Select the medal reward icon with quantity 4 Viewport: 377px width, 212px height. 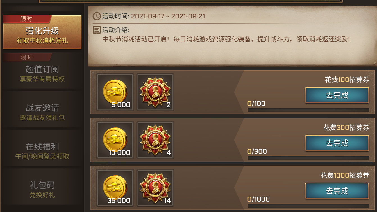(x=155, y=140)
